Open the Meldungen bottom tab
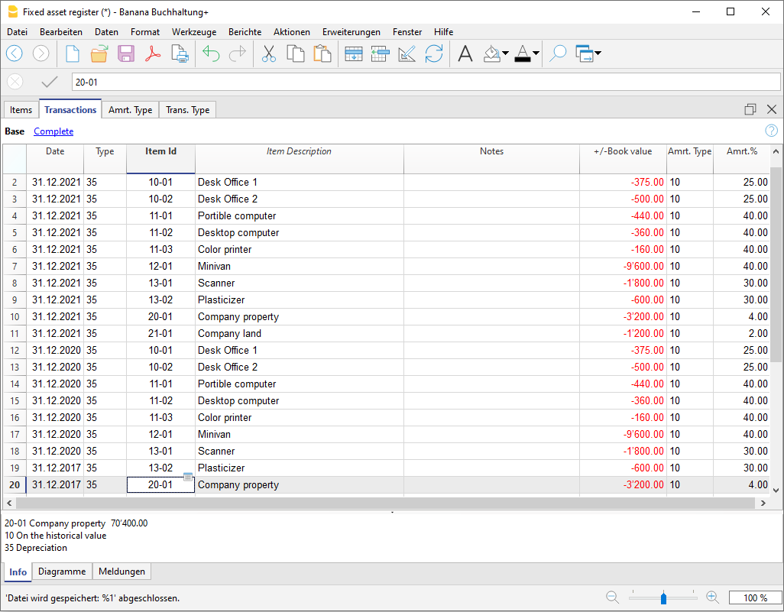The image size is (784, 612). coord(122,572)
